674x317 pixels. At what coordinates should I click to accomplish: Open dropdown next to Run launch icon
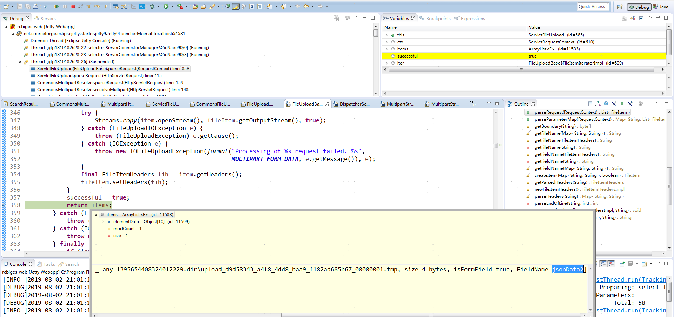coord(173,6)
